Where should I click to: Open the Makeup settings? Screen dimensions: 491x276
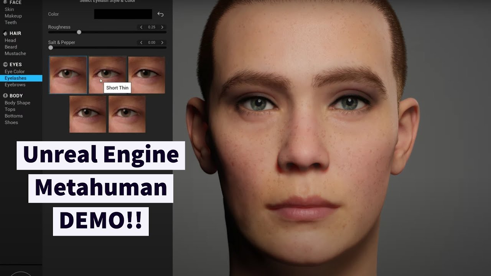click(13, 16)
